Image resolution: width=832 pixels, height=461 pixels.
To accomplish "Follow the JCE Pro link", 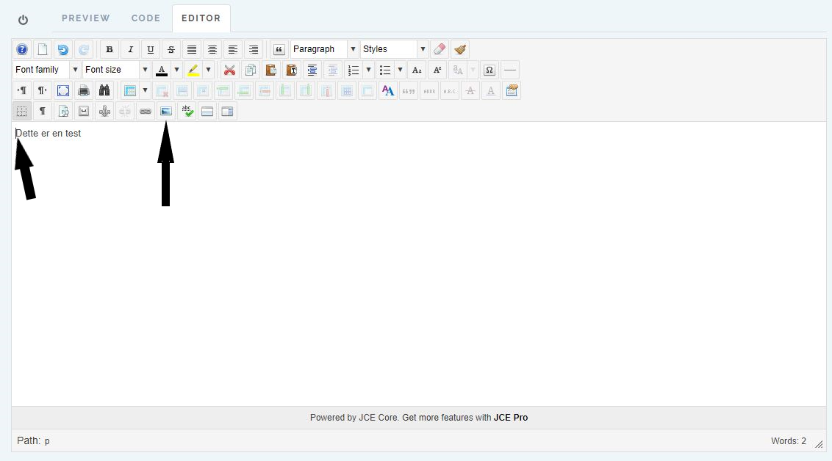I will 510,418.
